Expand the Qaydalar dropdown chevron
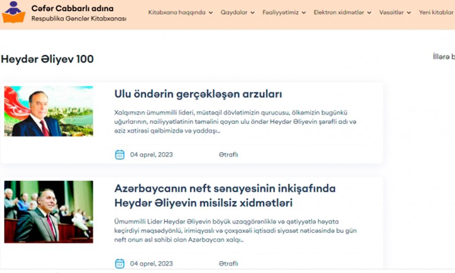455x273 pixels. 252,13
